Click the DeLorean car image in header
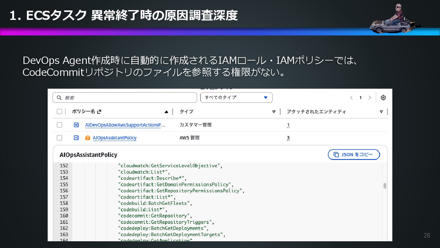The width and height of the screenshot is (440, 248). 395,19
